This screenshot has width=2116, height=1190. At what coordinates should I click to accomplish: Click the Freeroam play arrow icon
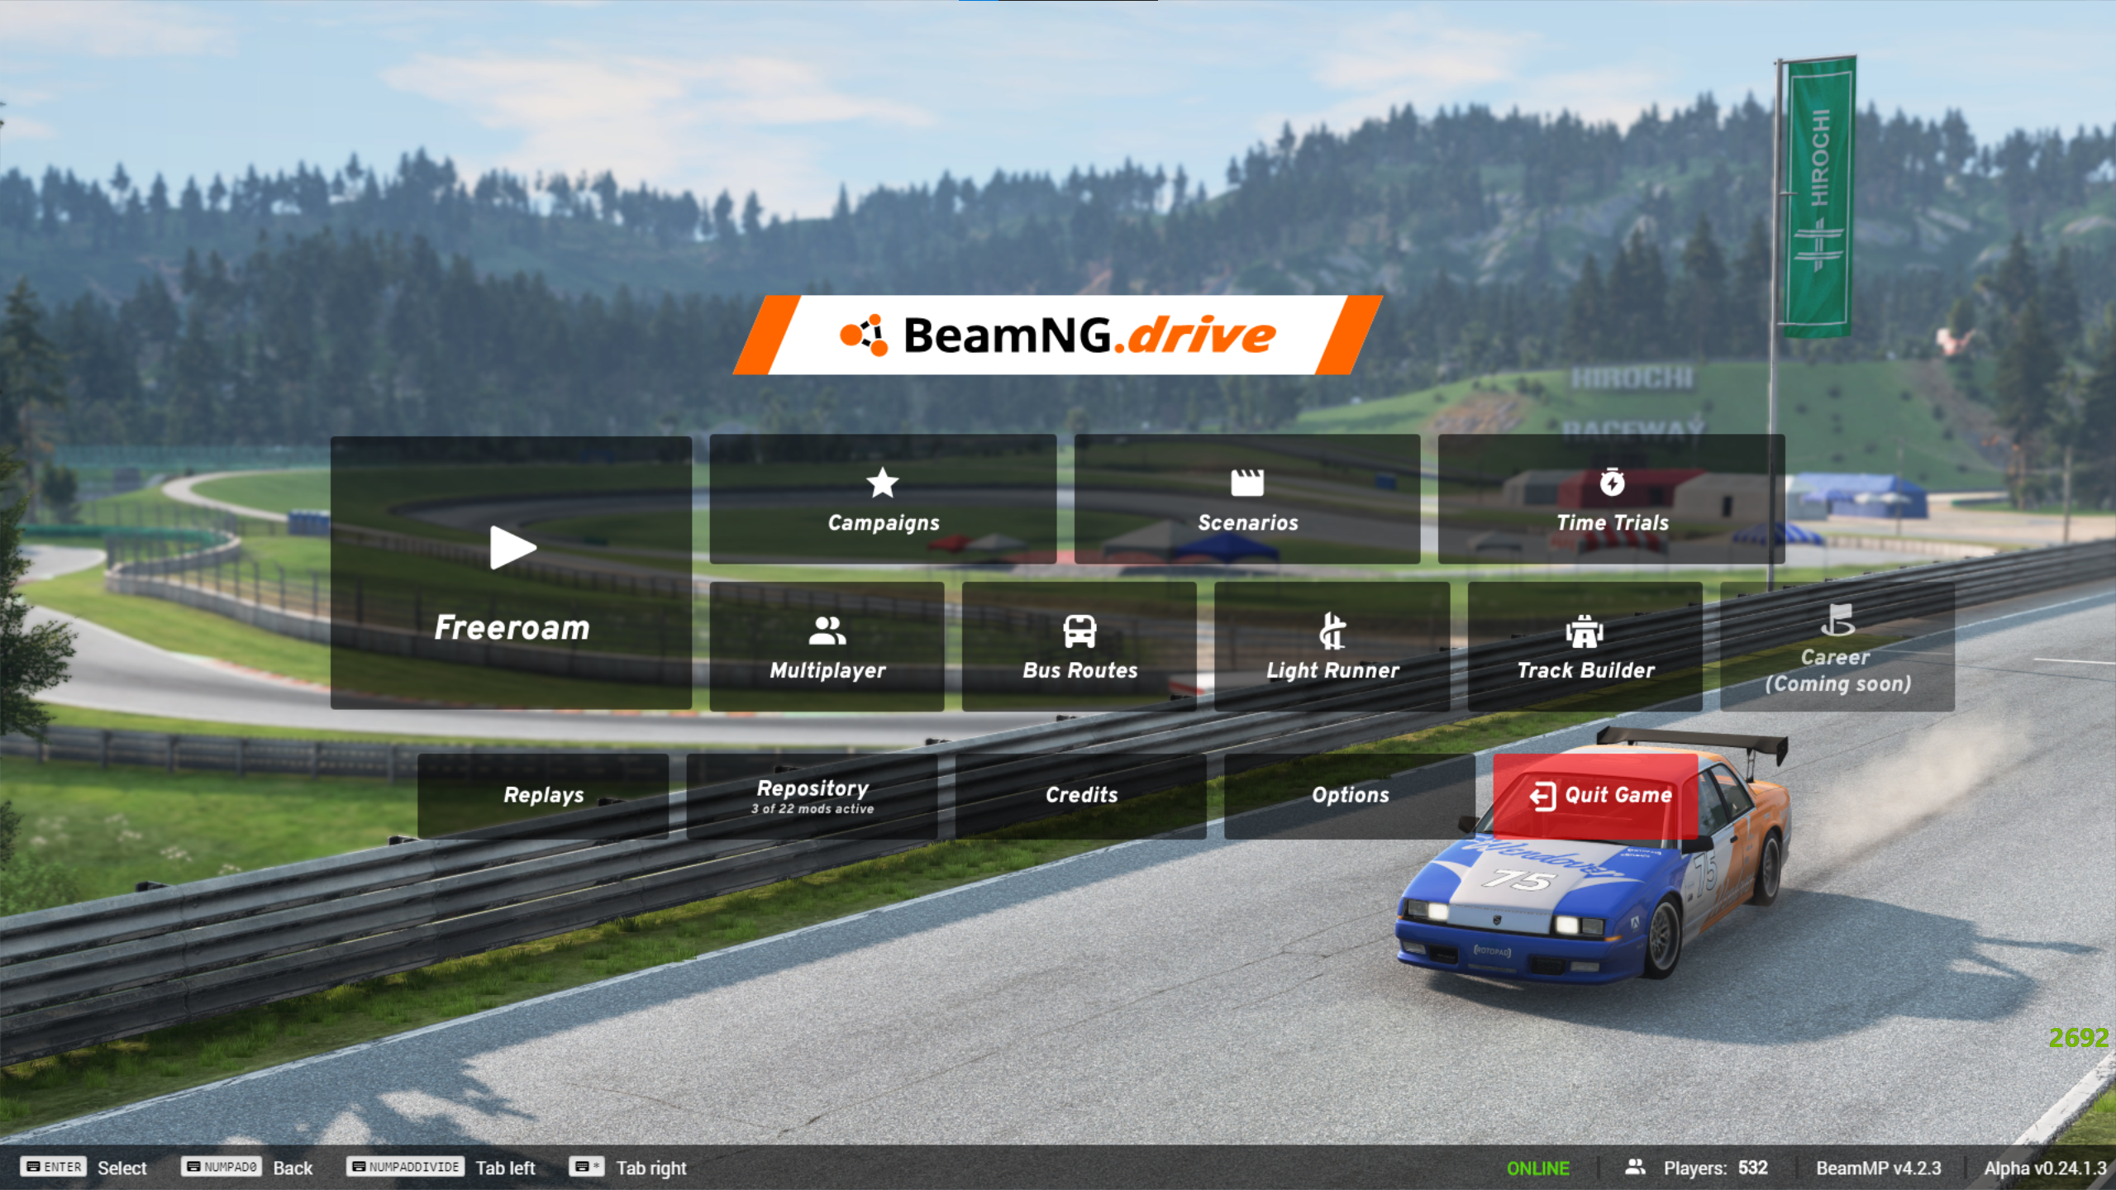pyautogui.click(x=512, y=547)
